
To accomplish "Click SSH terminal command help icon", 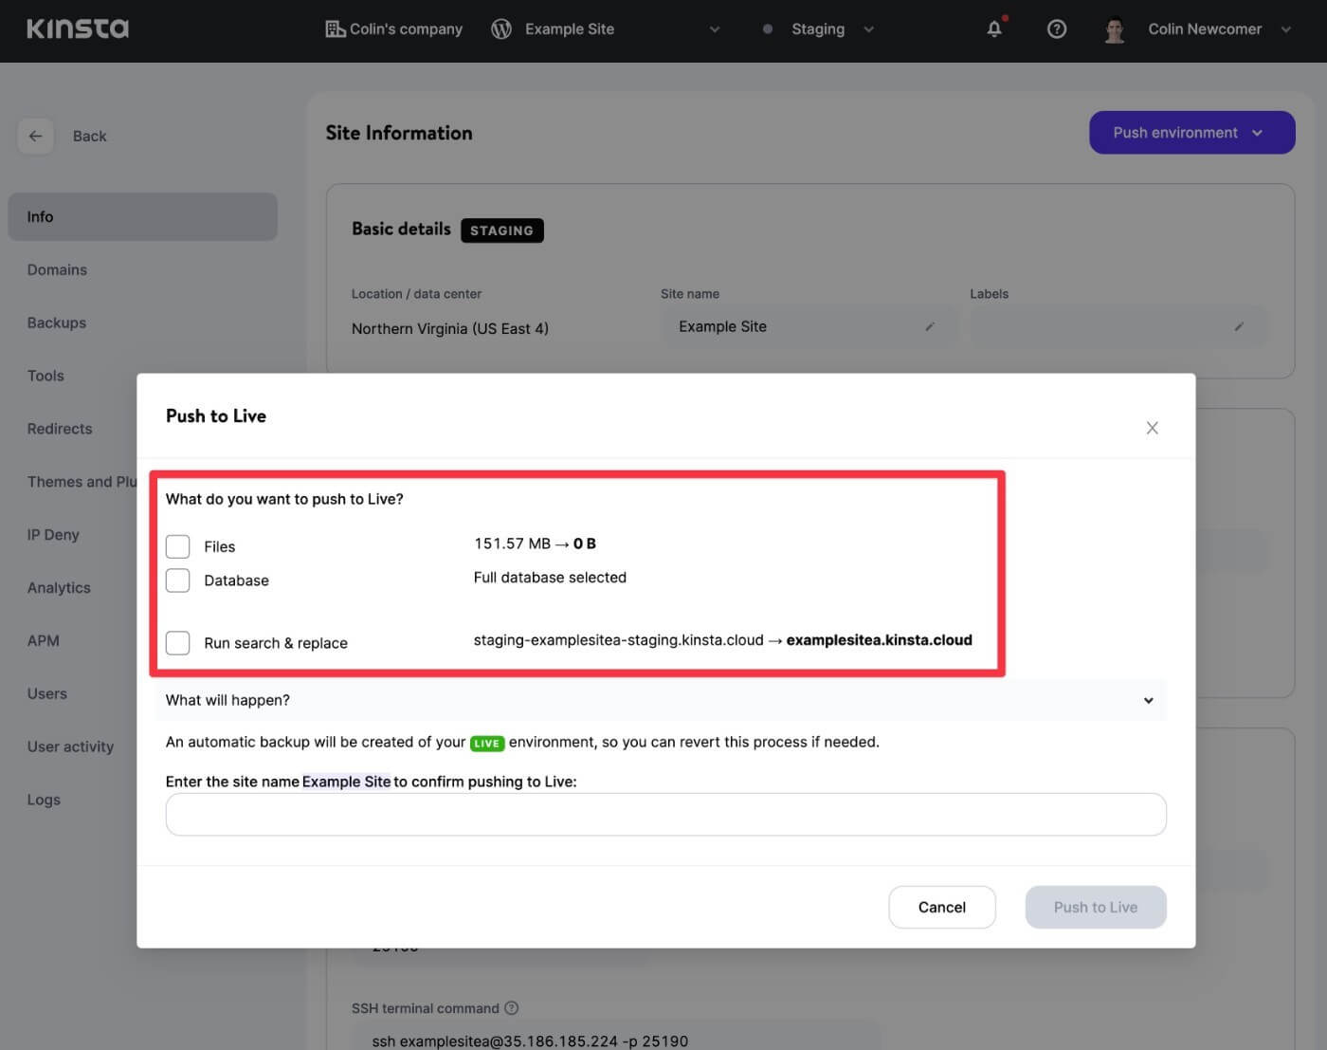I will (x=512, y=1007).
